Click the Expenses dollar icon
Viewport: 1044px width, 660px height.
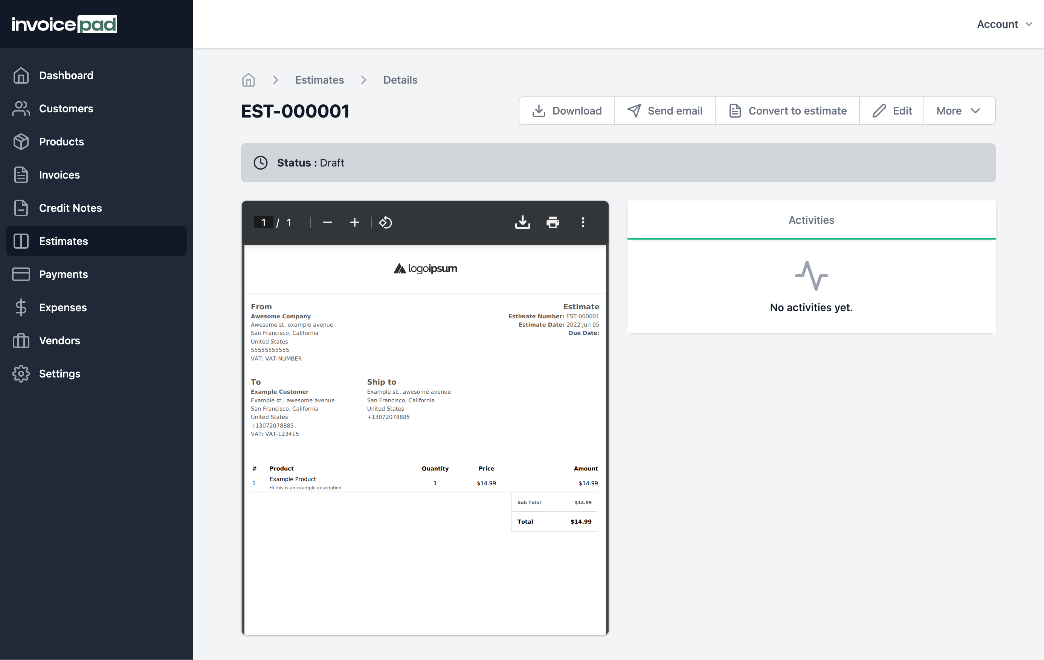(x=21, y=307)
